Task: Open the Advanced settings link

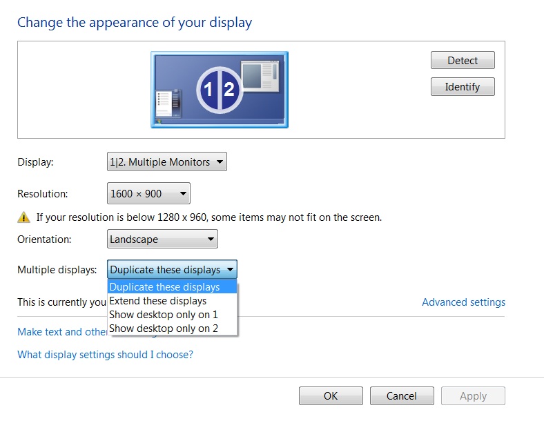Action: [x=463, y=302]
